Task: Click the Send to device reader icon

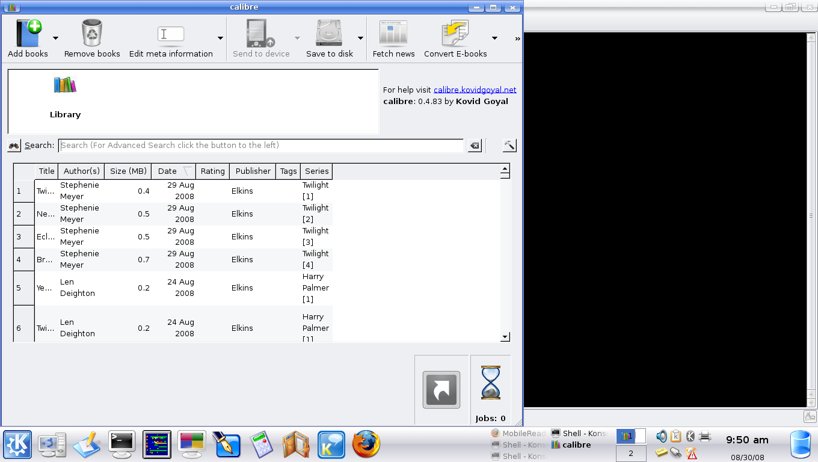Action: pyautogui.click(x=261, y=33)
